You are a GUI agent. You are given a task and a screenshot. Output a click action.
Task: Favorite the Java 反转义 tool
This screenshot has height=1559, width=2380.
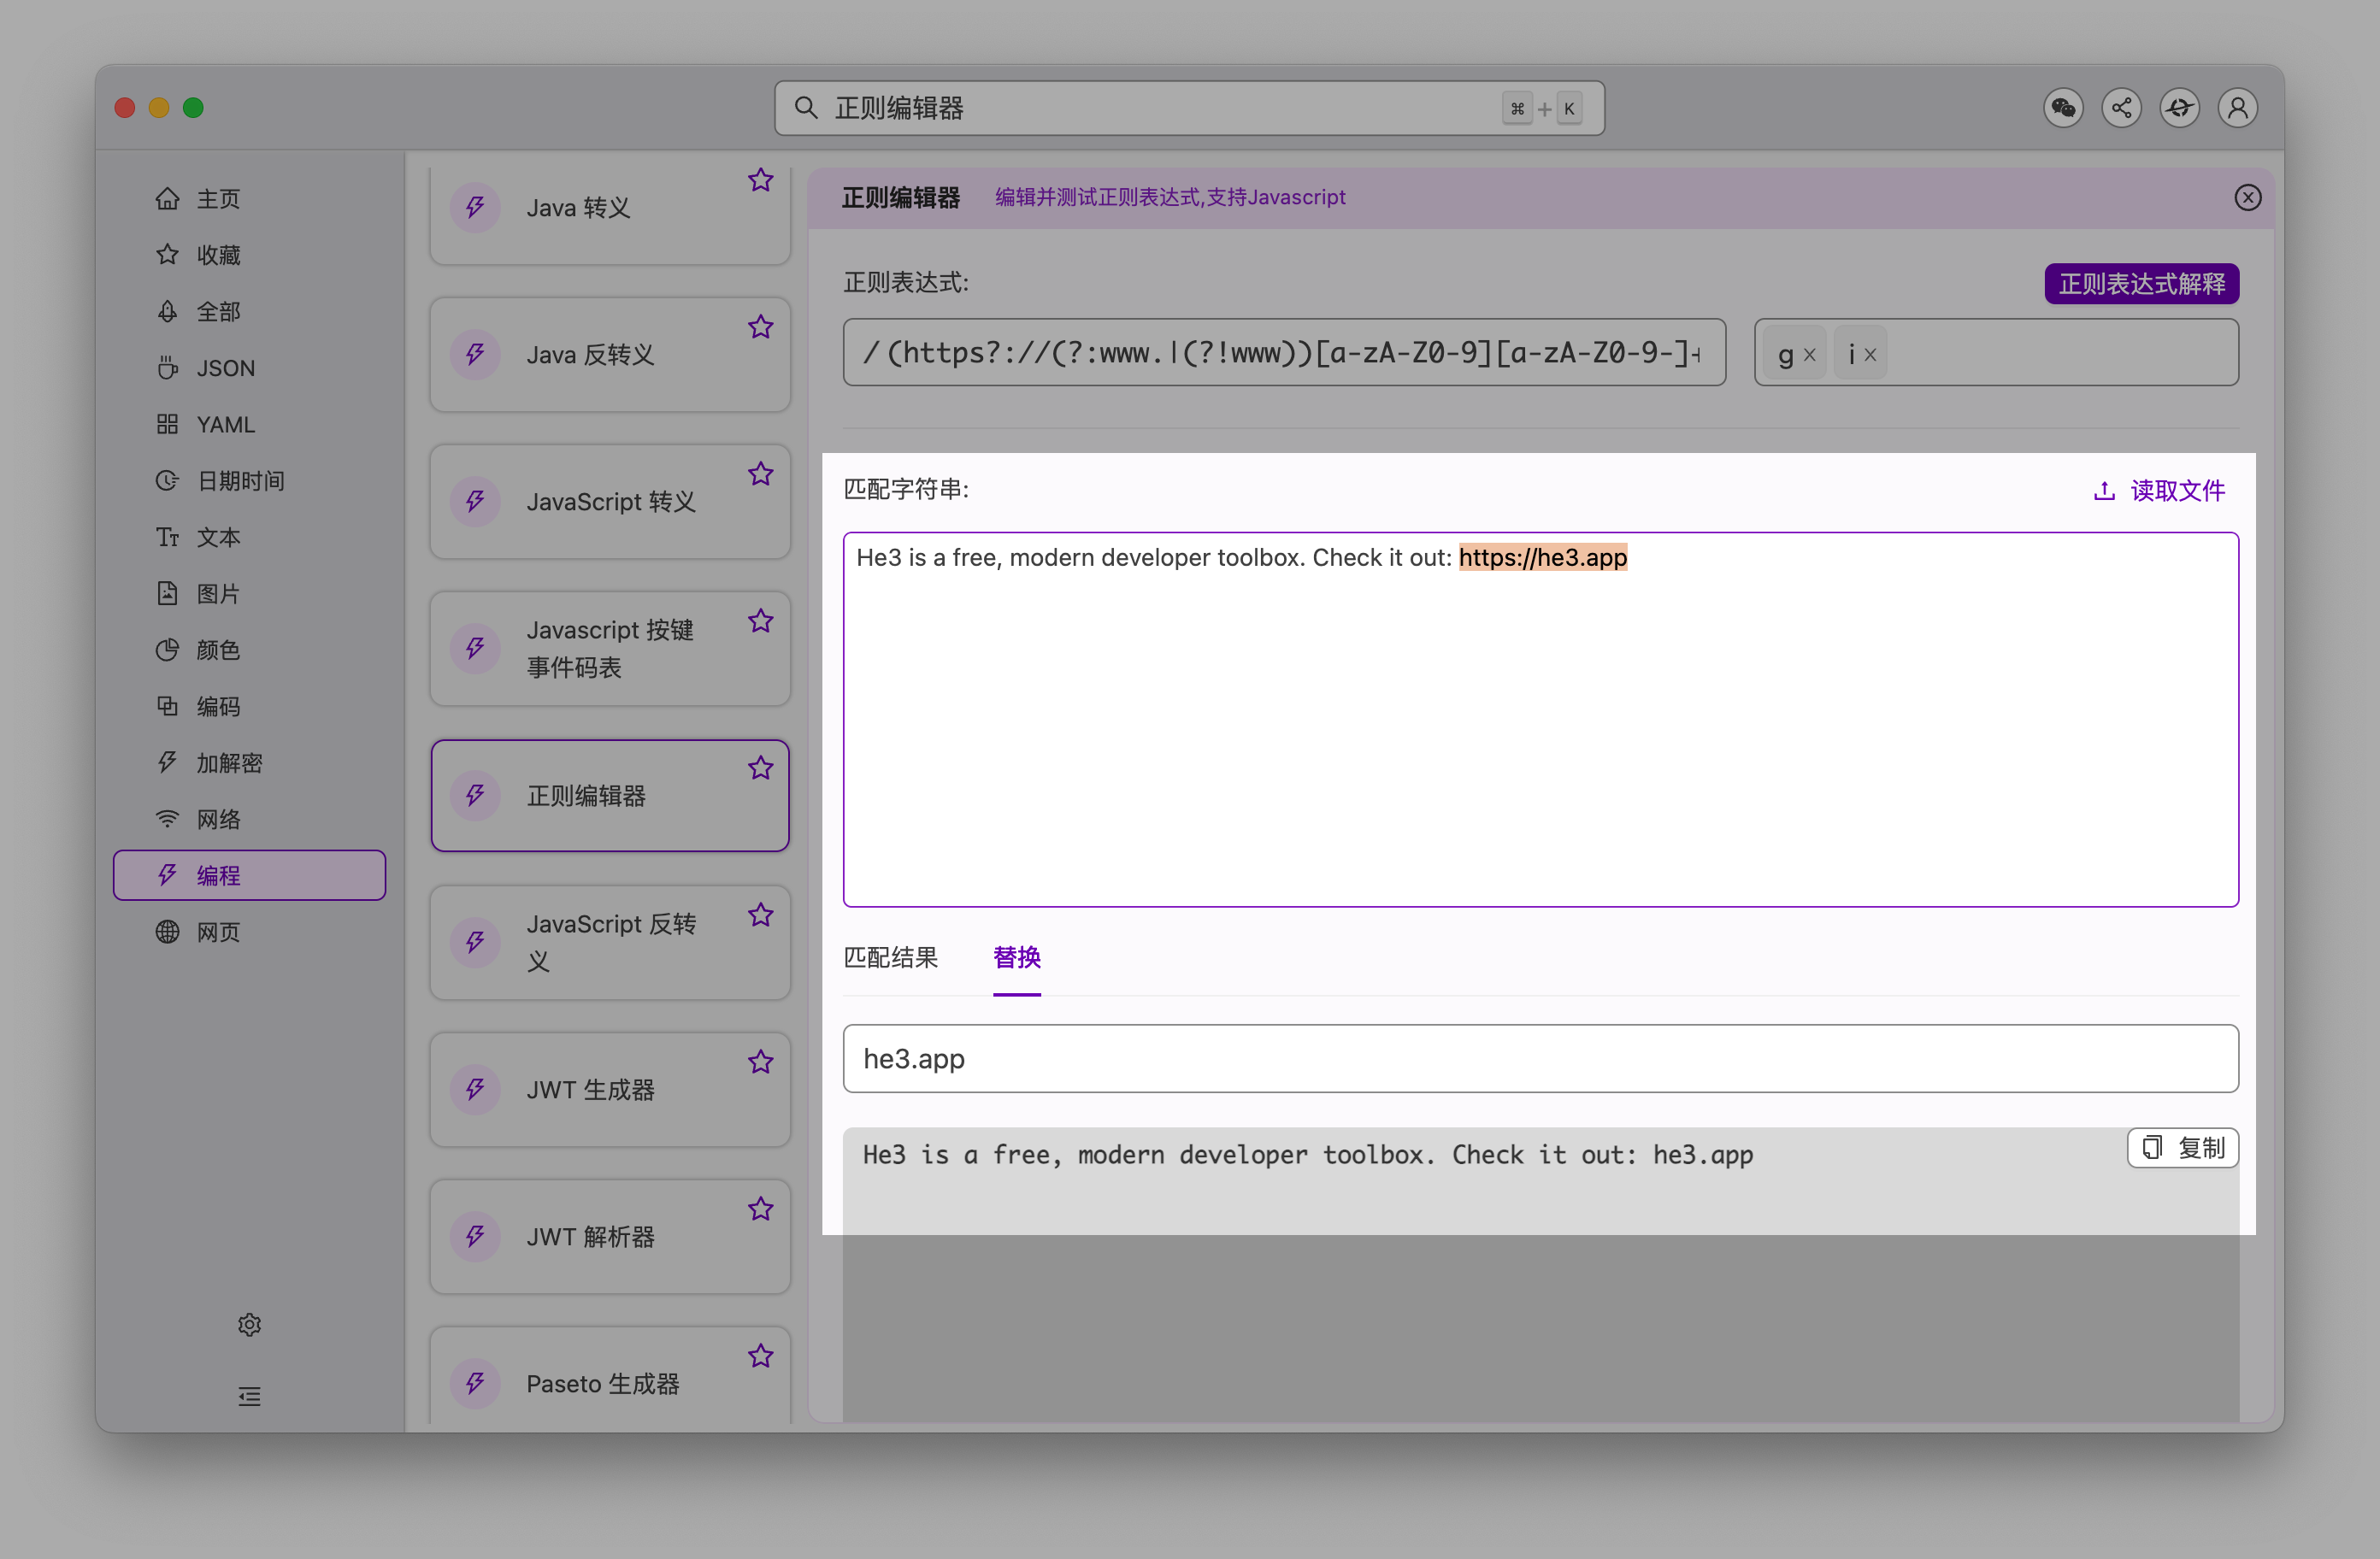click(x=761, y=327)
